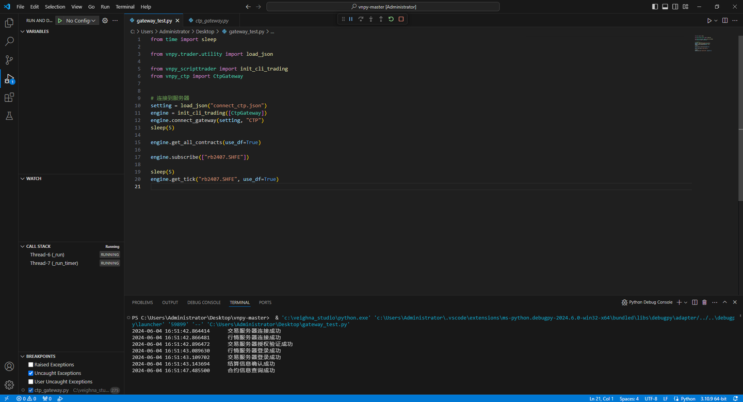Open launch.json via gear icon
The width and height of the screenshot is (743, 402).
click(x=105, y=21)
